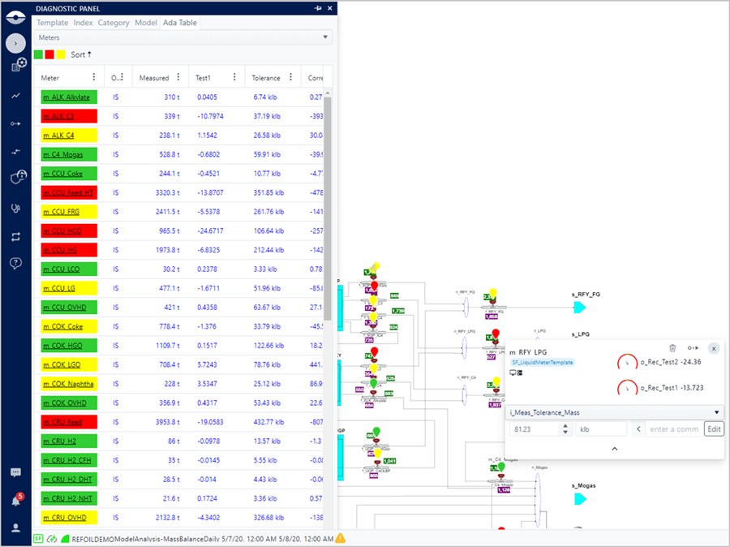Toggle the green status filter
730x547 pixels.
(x=38, y=54)
